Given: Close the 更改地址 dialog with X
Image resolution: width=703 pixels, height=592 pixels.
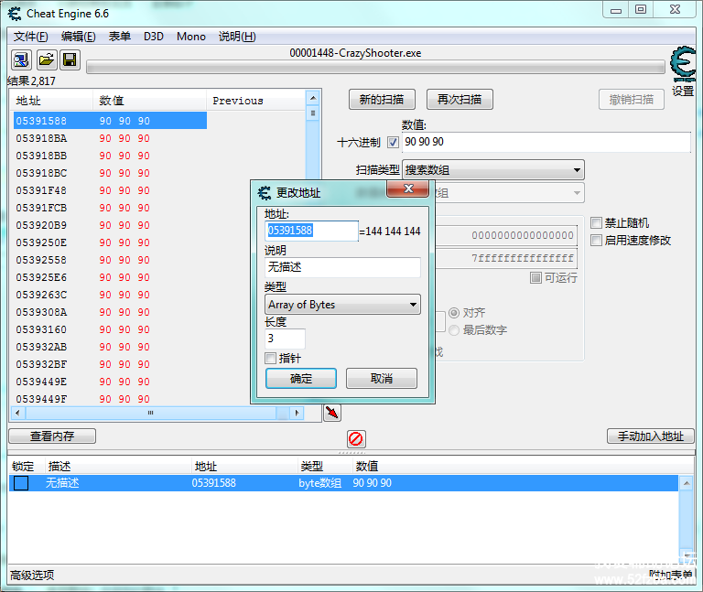Looking at the screenshot, I should [408, 189].
